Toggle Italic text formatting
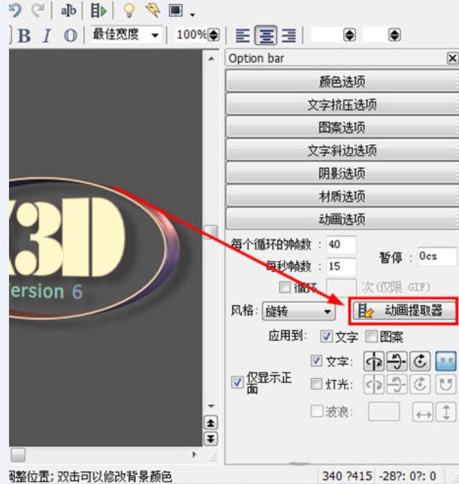 point(47,35)
